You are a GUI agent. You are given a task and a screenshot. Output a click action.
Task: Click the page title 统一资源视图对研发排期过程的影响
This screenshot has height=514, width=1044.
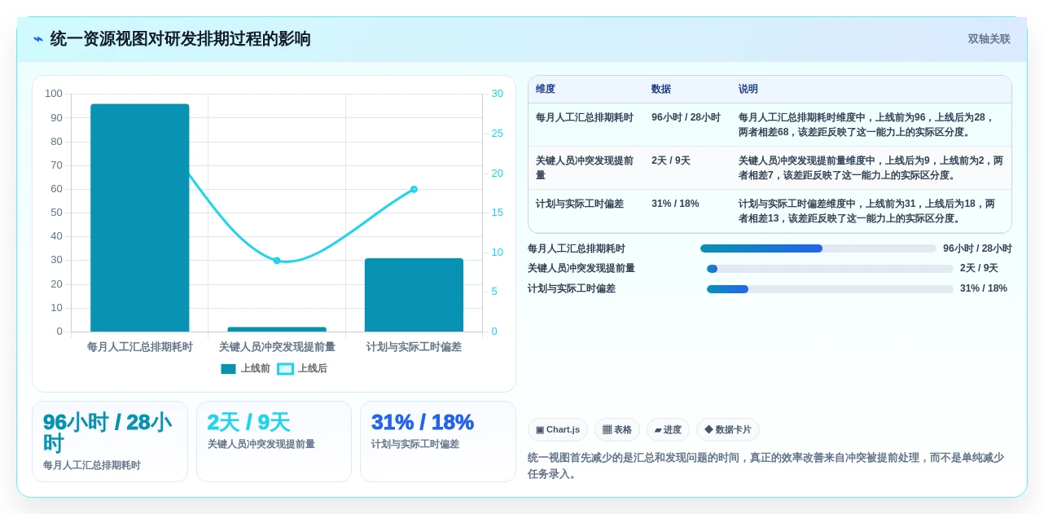[180, 39]
